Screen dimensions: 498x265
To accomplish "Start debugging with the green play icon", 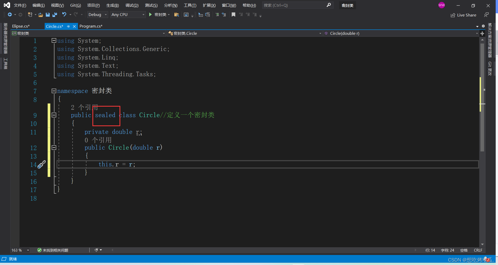I will click(150, 15).
